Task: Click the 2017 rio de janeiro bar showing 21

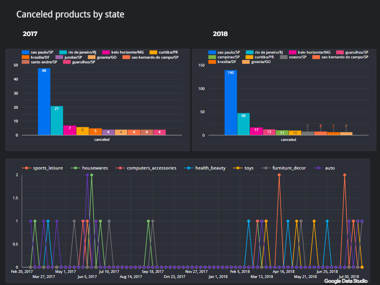Action: click(57, 121)
